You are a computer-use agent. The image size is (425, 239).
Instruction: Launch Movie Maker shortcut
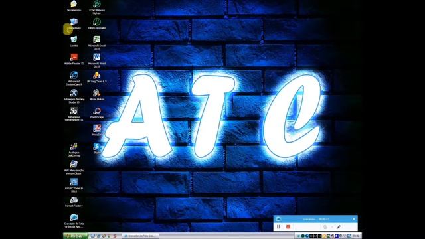click(97, 95)
